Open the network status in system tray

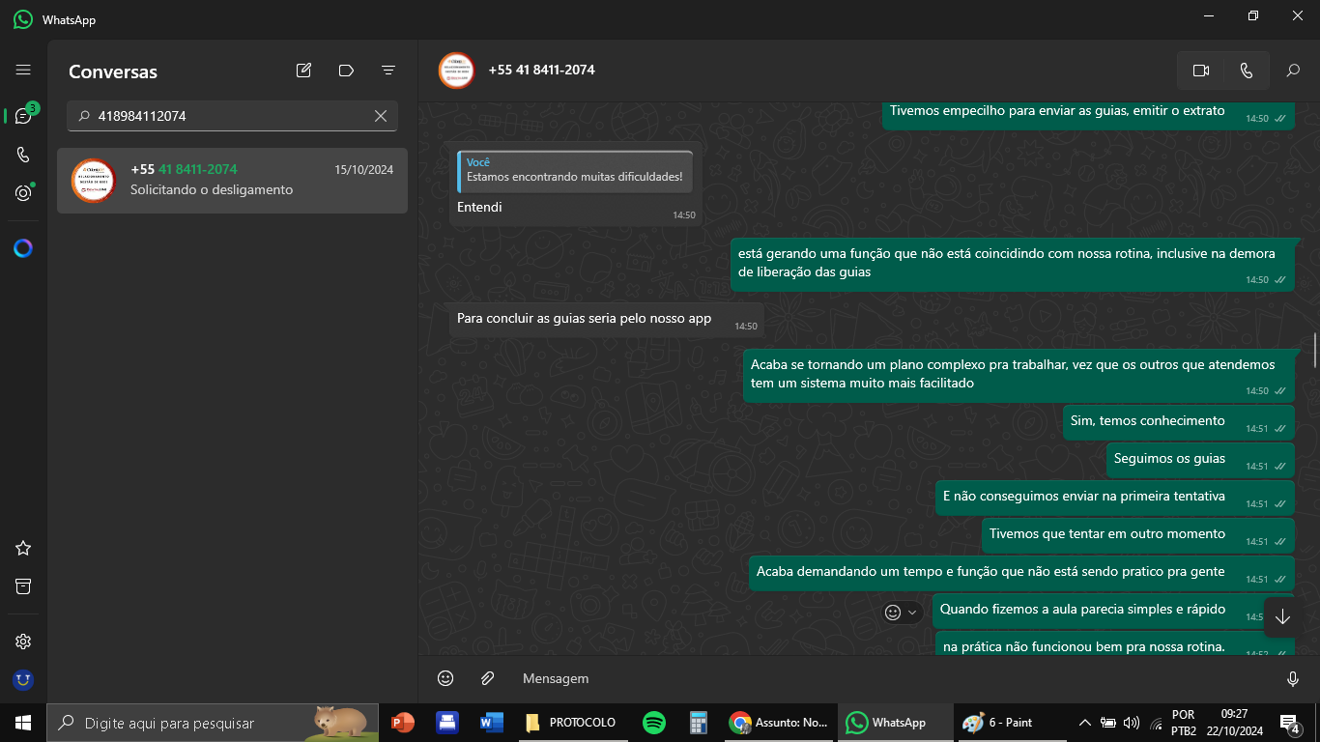(1156, 723)
